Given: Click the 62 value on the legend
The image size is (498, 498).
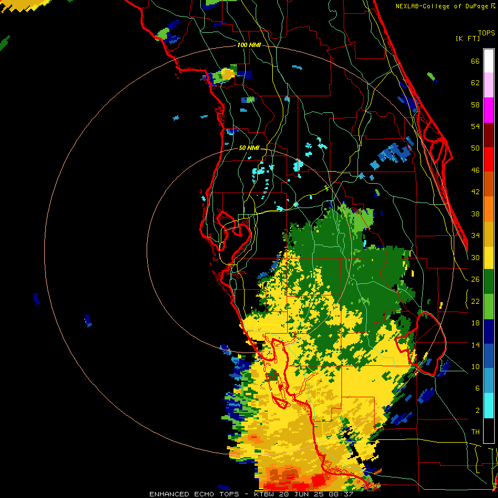Looking at the screenshot, I should [475, 83].
